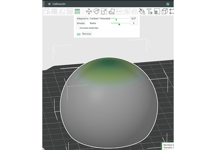Select the Scale tool
The width and height of the screenshot is (216, 150).
[104, 11]
